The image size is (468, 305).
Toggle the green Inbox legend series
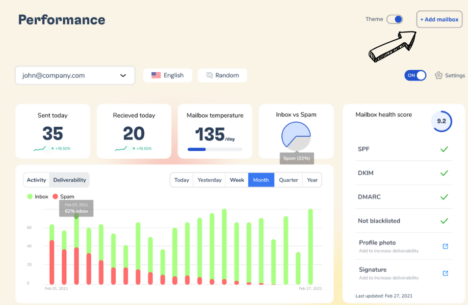tap(30, 196)
